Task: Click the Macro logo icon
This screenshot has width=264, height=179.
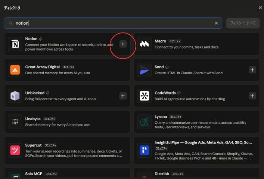Action: click(x=144, y=44)
